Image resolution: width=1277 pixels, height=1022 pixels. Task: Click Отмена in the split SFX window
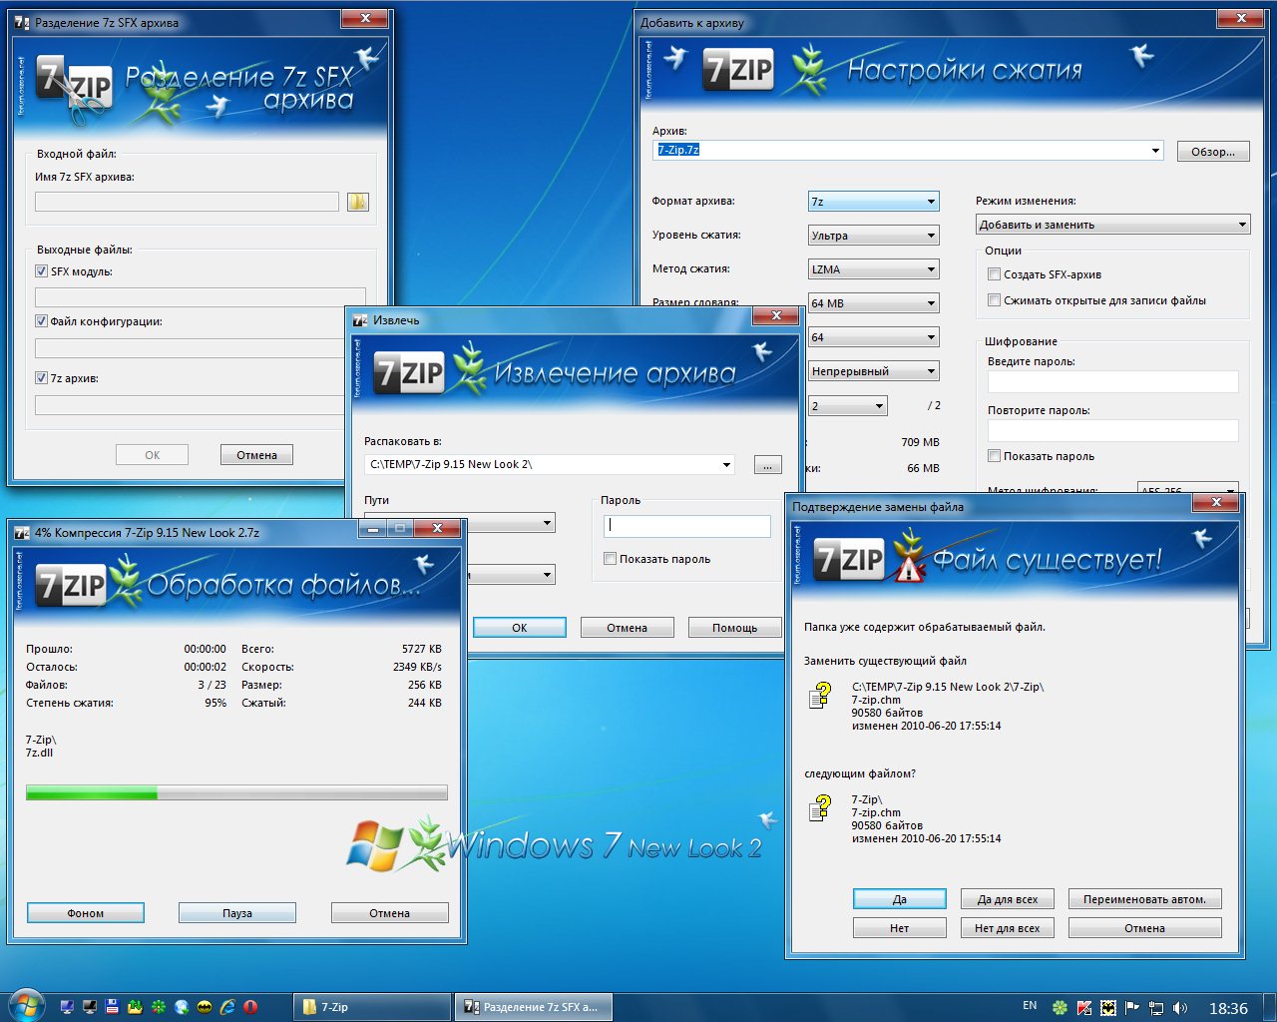256,455
